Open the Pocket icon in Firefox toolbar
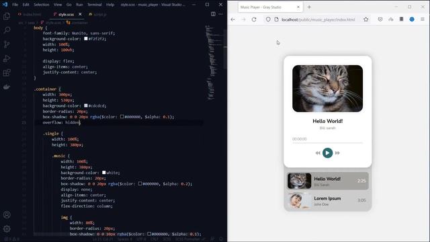 click(x=380, y=19)
